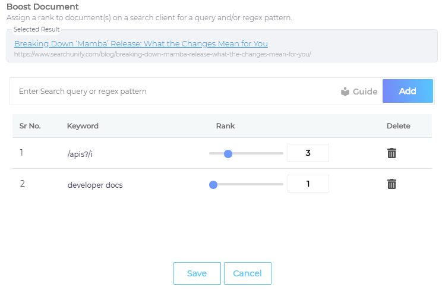
Task: Delete the developer docs keyword row
Action: click(x=392, y=184)
